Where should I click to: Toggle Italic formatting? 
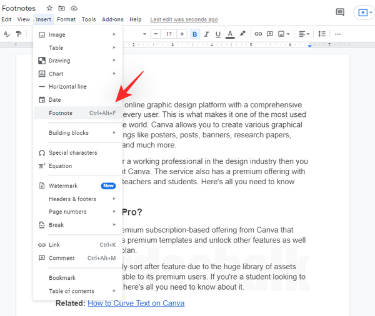coord(206,34)
